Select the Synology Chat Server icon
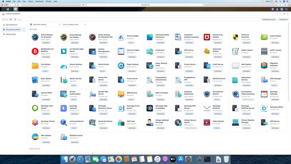 tap(35, 108)
